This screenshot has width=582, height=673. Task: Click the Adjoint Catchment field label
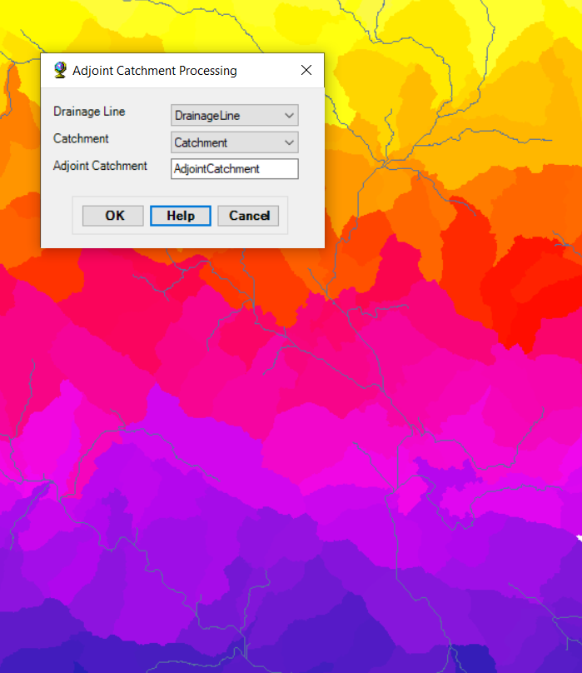pos(100,166)
